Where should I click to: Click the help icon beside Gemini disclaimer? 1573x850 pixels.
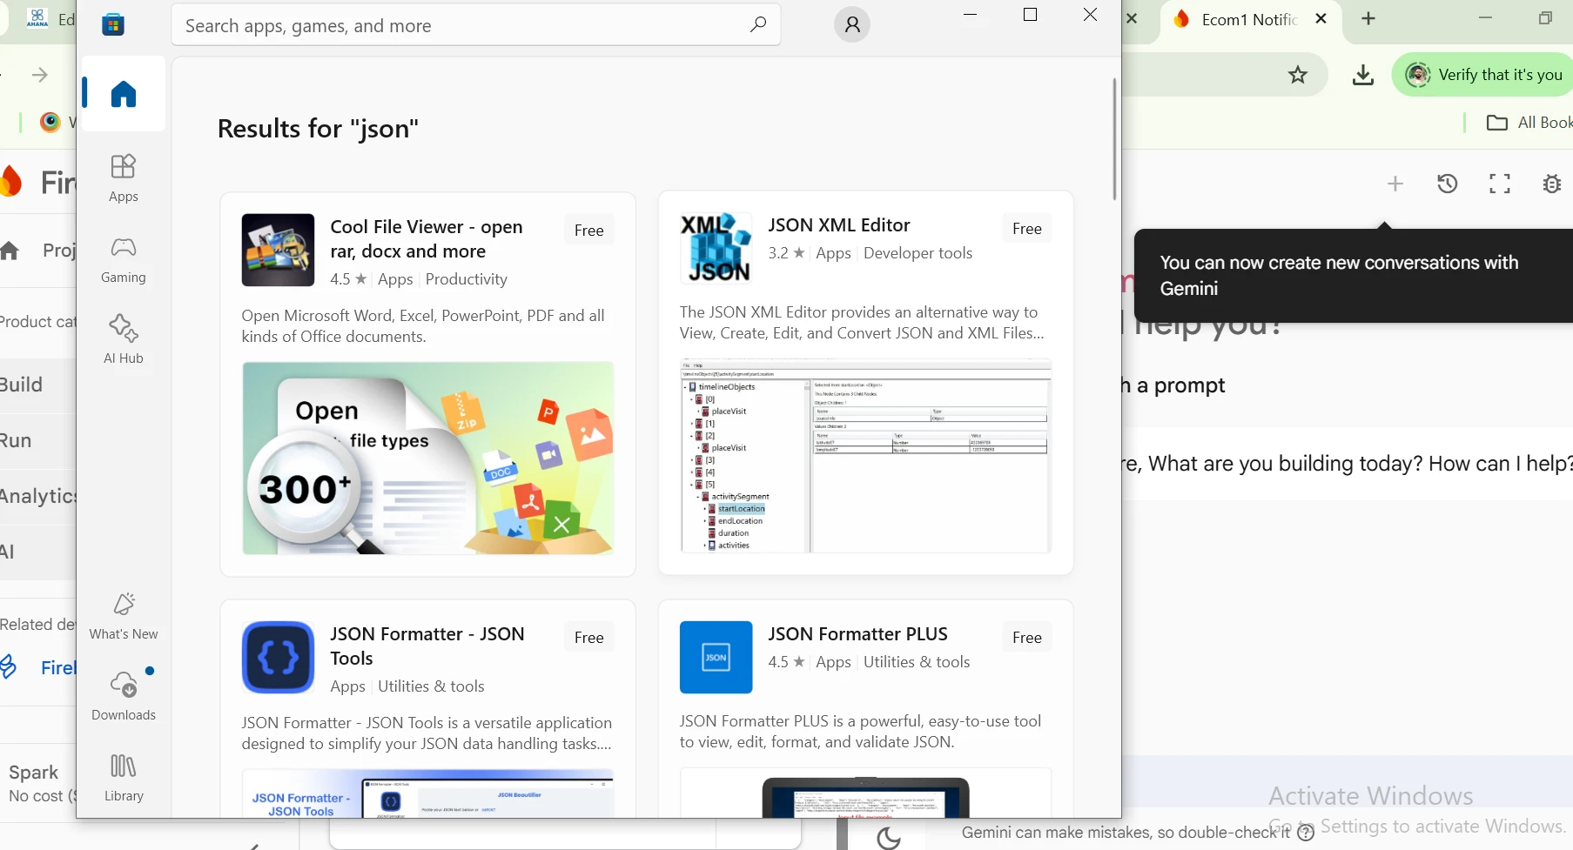[1306, 833]
